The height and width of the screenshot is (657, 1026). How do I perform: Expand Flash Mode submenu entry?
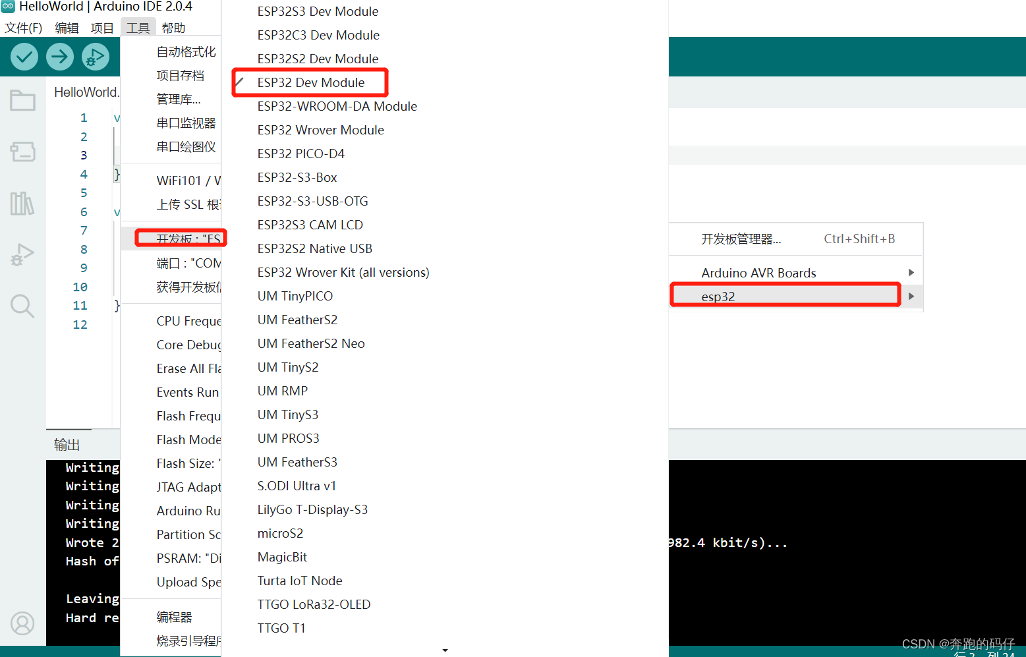tap(171, 440)
